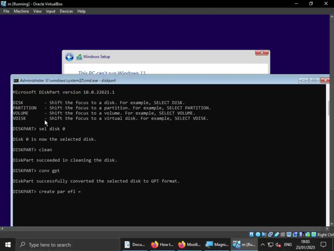
Task: Click the diskpart window title bar text
Action: (x=68, y=80)
